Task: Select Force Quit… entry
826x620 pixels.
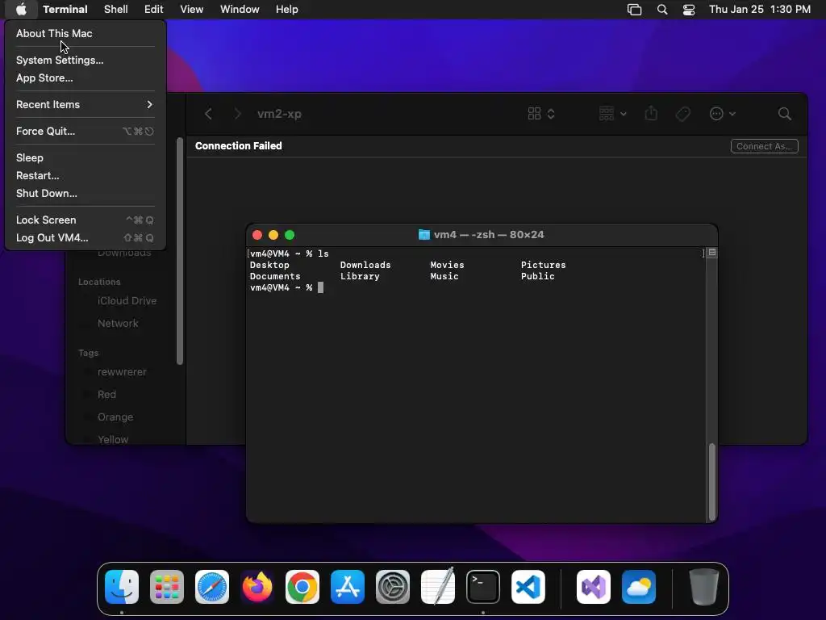Action: (86, 132)
